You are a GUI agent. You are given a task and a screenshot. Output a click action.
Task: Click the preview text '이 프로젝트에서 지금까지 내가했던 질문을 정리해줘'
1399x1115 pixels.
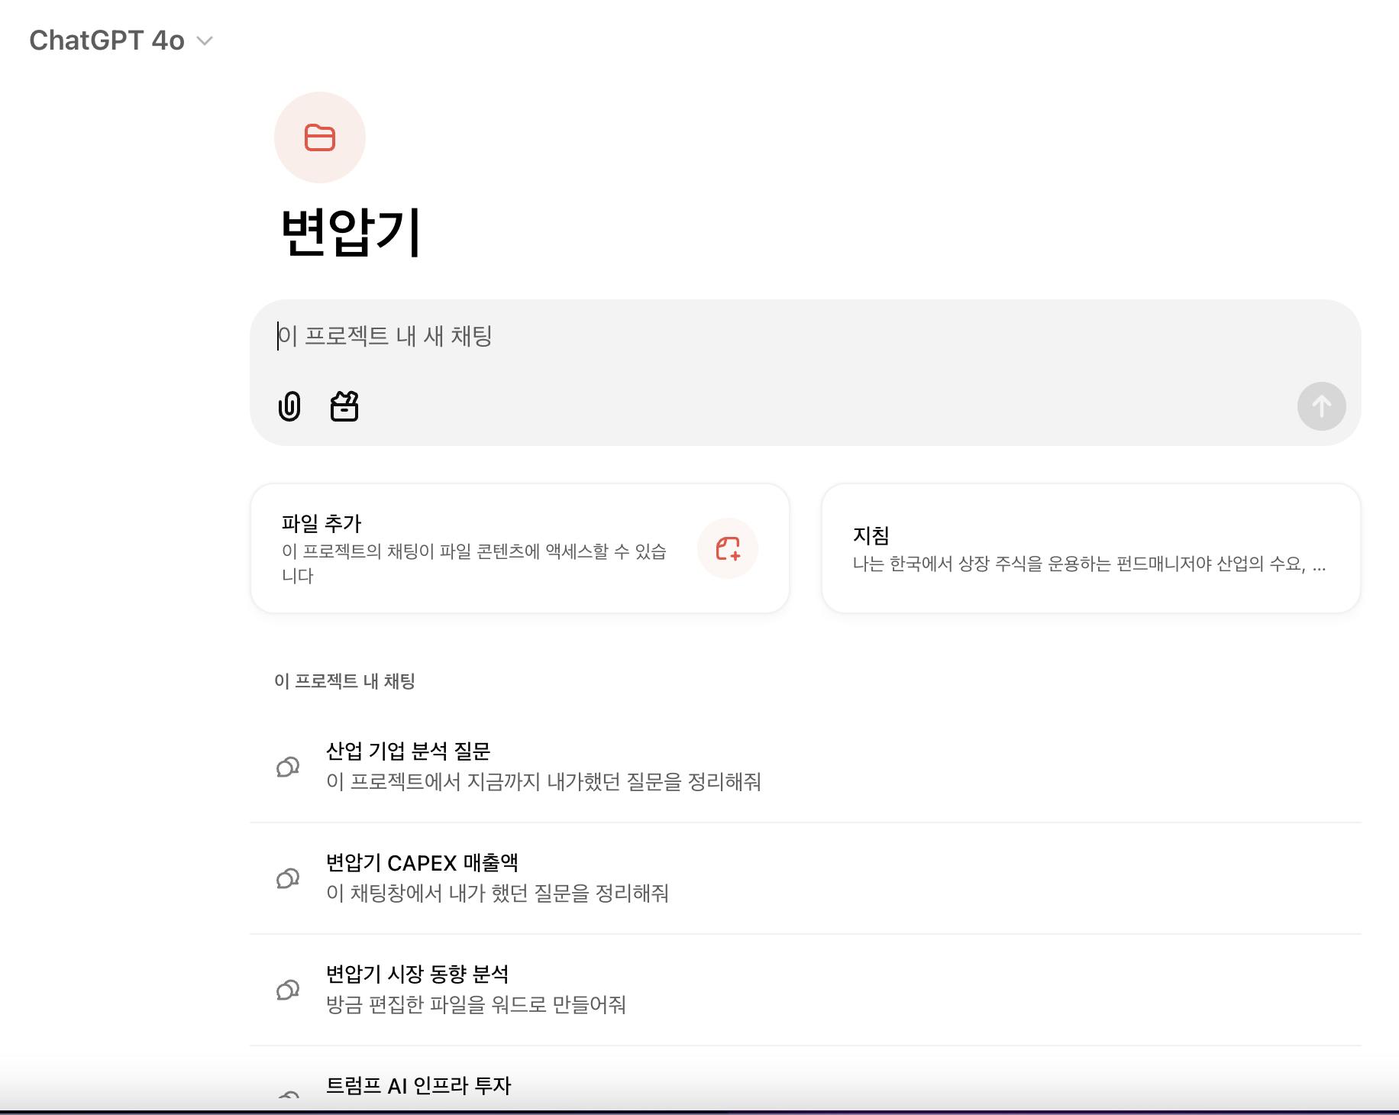544,782
